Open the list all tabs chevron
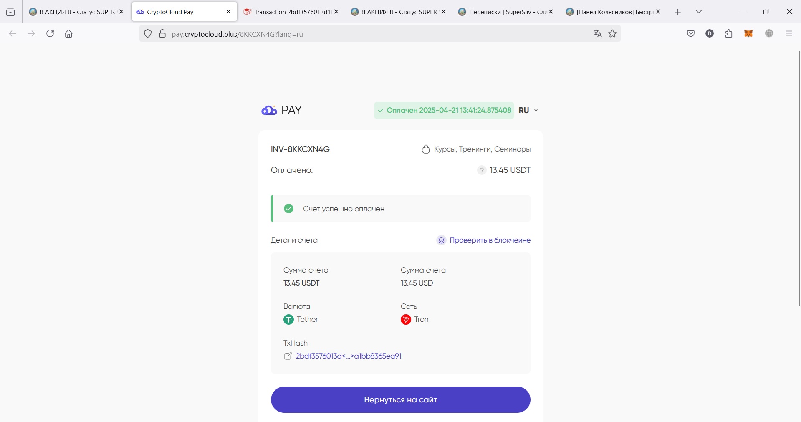801x422 pixels. point(699,12)
